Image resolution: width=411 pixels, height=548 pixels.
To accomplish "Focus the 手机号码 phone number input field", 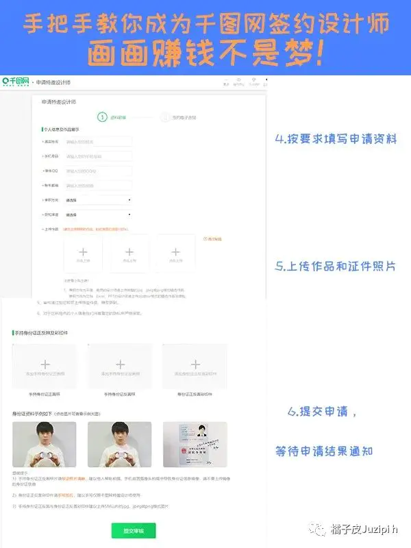I will [x=98, y=156].
